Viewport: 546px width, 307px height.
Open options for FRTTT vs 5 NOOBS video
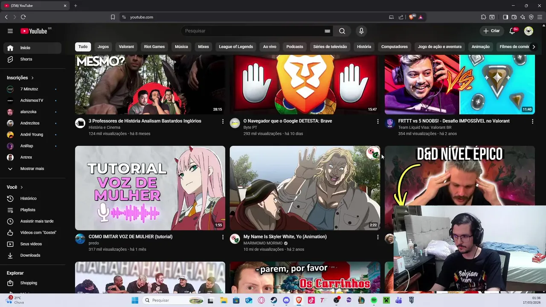[532, 122]
